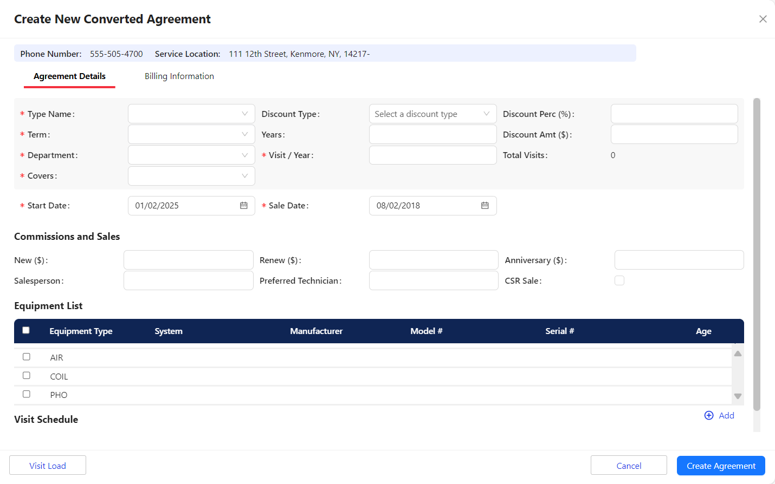Select the AIR equipment text

tap(56, 358)
